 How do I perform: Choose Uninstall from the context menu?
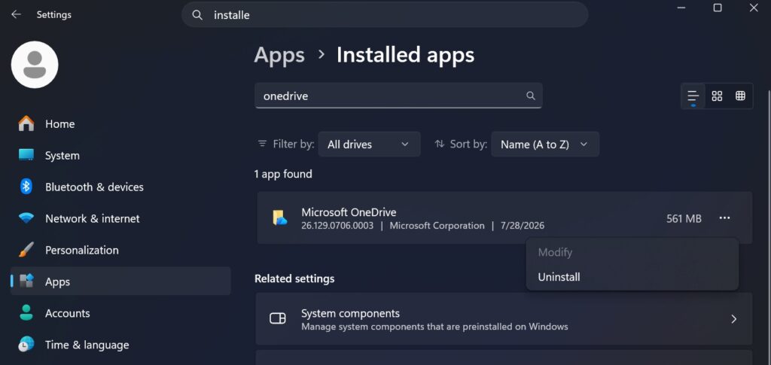(x=632, y=277)
